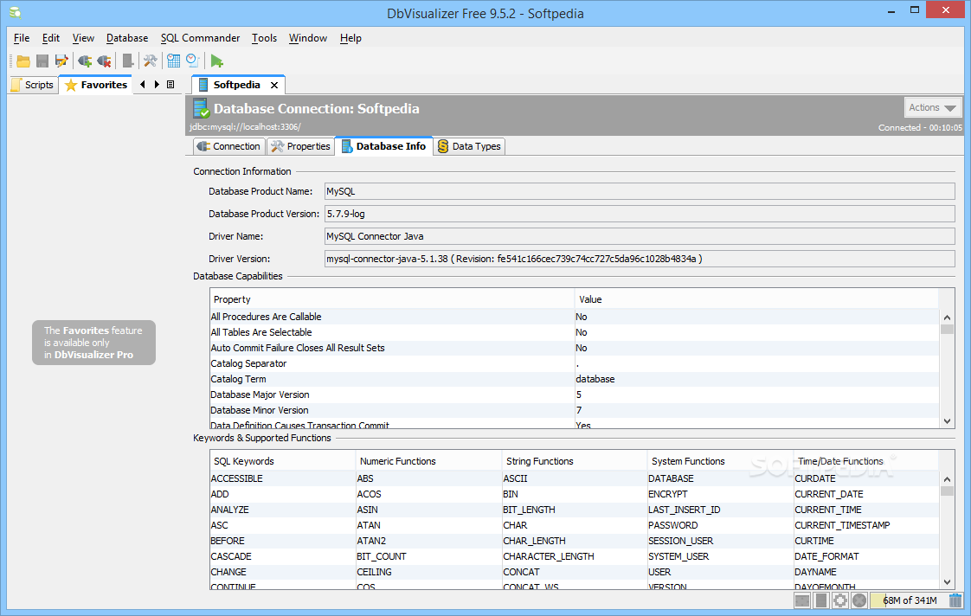Viewport: 971px width, 616px height.
Task: Click the Driver Name field
Action: coord(640,236)
